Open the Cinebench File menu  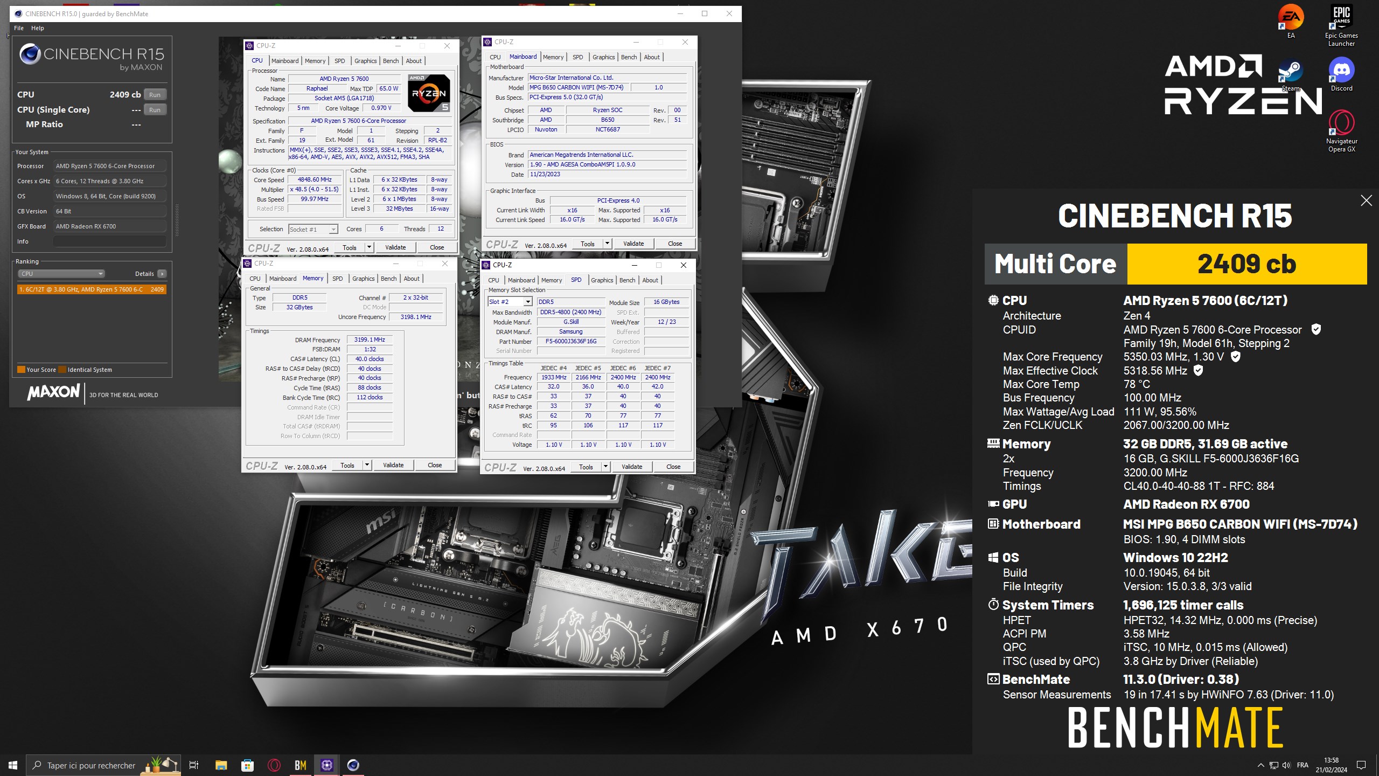tap(19, 28)
